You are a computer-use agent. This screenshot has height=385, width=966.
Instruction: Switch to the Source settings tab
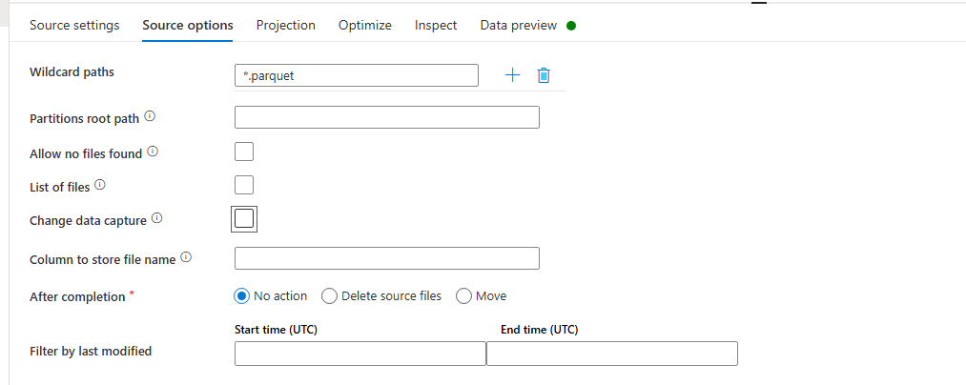(74, 26)
